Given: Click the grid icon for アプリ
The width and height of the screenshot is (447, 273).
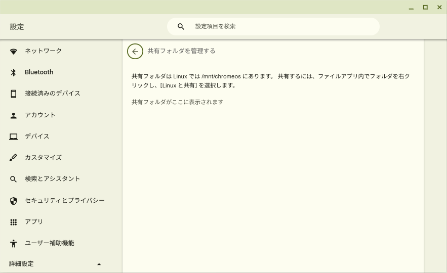Looking at the screenshot, I should click(x=13, y=222).
